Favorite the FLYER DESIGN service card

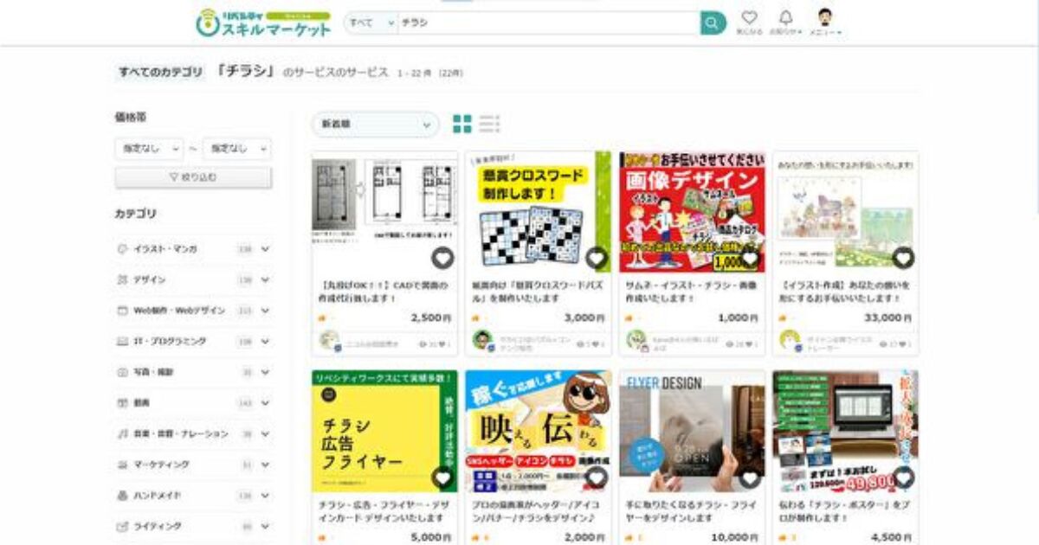click(750, 478)
